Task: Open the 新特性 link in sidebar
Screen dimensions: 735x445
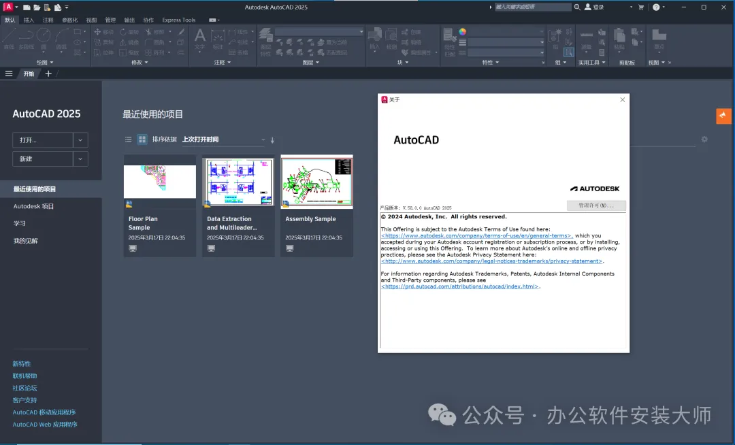Action: point(22,363)
